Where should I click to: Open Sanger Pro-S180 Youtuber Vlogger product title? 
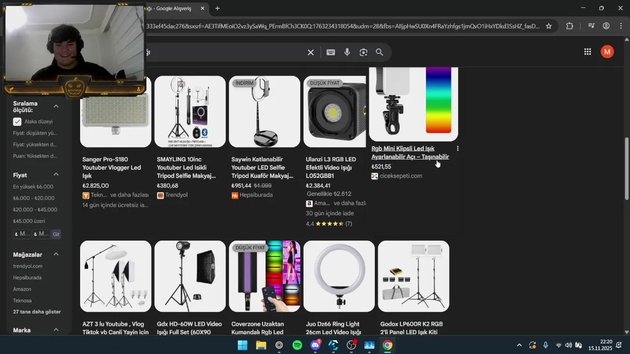click(112, 168)
